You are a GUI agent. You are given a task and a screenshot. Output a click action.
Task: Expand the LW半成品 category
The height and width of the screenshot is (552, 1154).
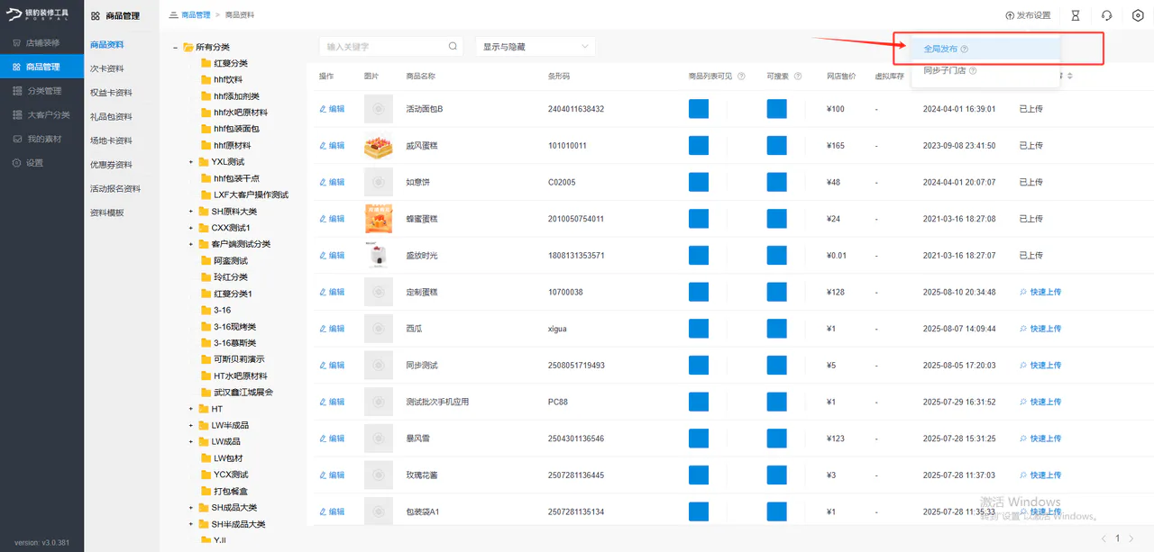tap(191, 425)
